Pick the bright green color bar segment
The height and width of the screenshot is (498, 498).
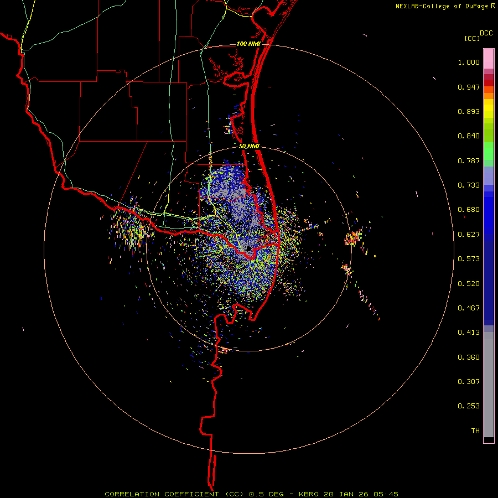pos(489,151)
